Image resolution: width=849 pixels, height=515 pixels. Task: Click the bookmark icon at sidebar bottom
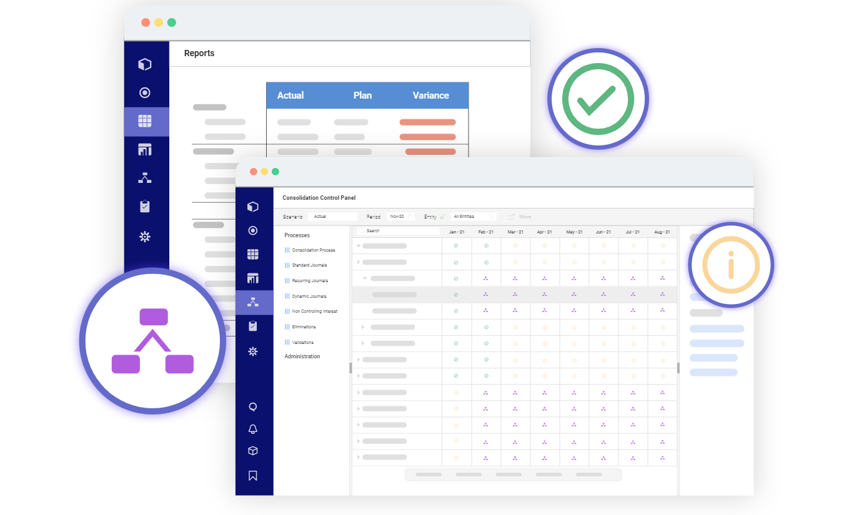click(253, 474)
